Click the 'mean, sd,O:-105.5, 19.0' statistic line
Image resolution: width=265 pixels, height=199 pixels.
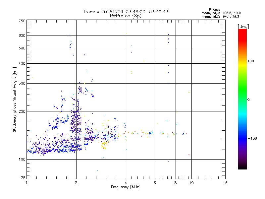tap(221, 13)
